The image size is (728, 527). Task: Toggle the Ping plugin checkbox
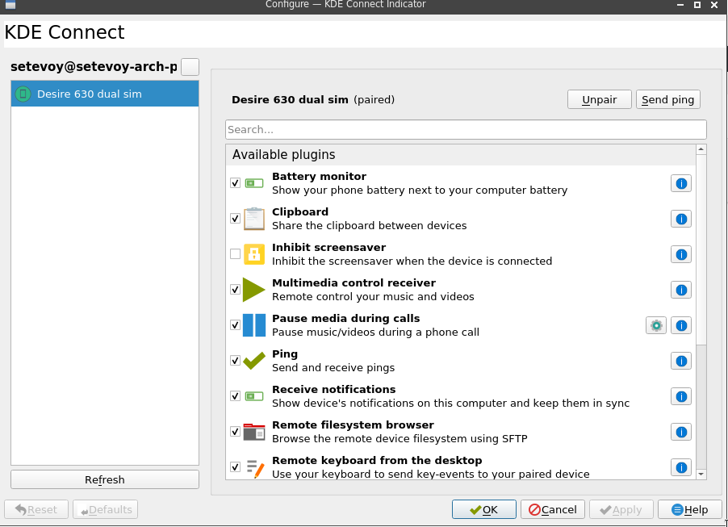click(235, 361)
